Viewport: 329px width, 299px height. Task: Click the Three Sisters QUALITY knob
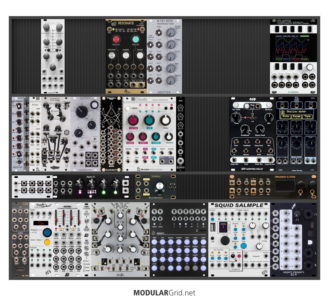click(x=78, y=133)
